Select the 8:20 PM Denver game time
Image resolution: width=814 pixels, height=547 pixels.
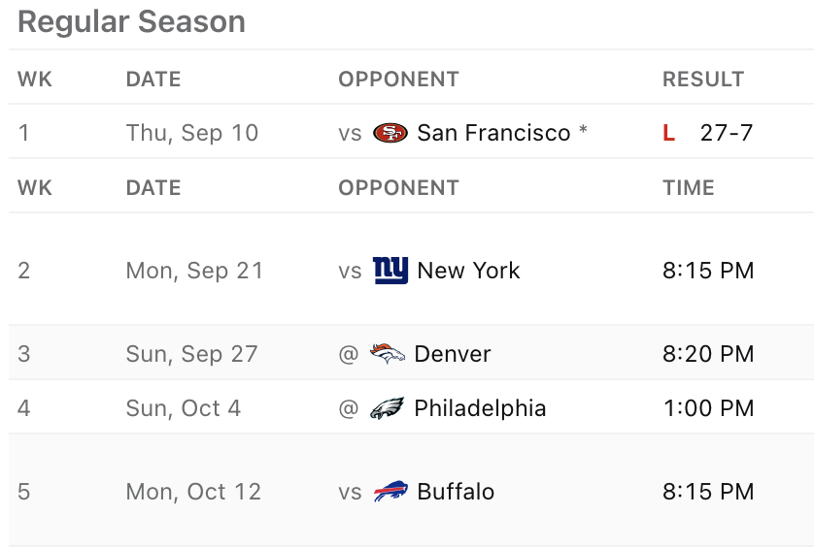[708, 354]
